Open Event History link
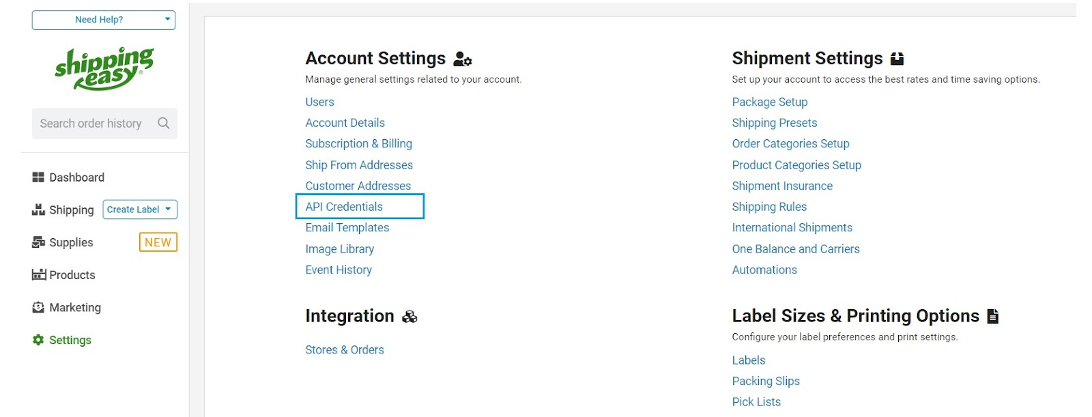The width and height of the screenshot is (1092, 417). coord(339,270)
